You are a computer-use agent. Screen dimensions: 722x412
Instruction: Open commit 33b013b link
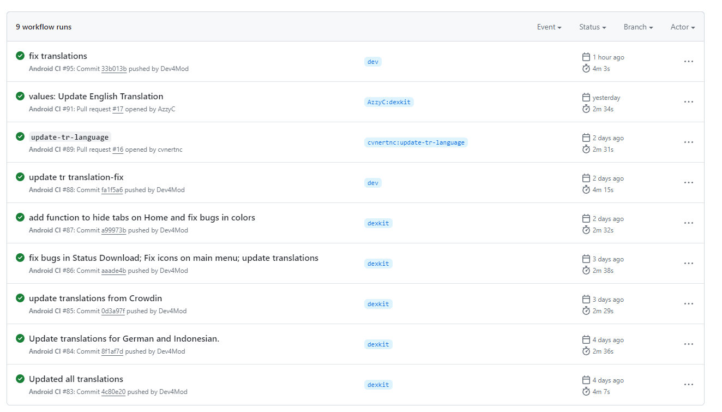point(114,69)
